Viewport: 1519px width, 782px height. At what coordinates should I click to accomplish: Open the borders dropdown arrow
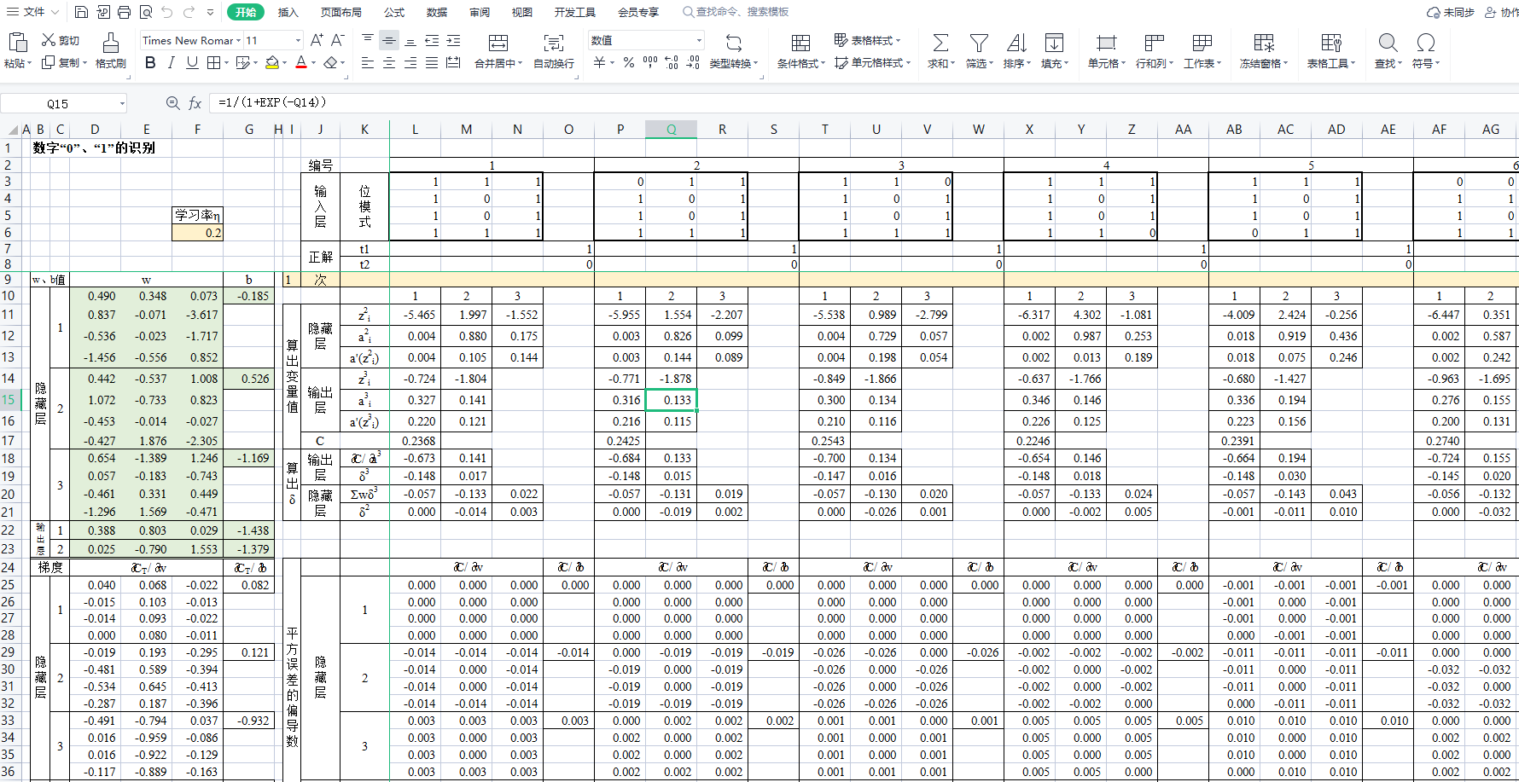tap(226, 62)
